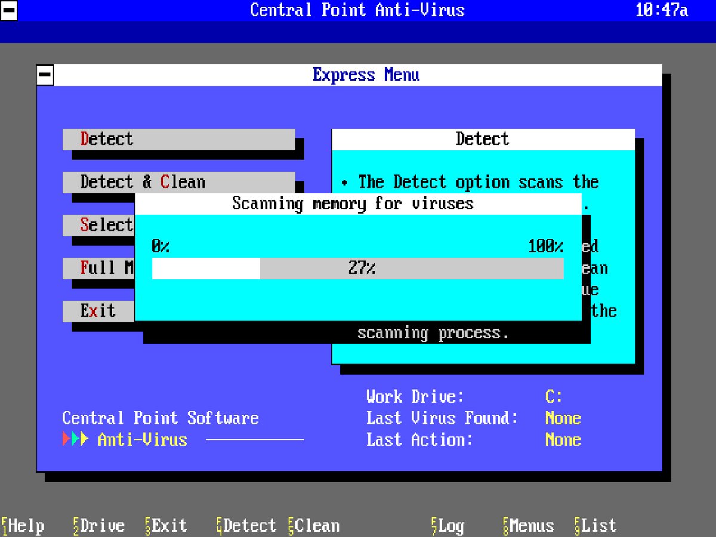This screenshot has width=716, height=537.
Task: Select F3 Exit in the function key bar
Action: point(166,526)
